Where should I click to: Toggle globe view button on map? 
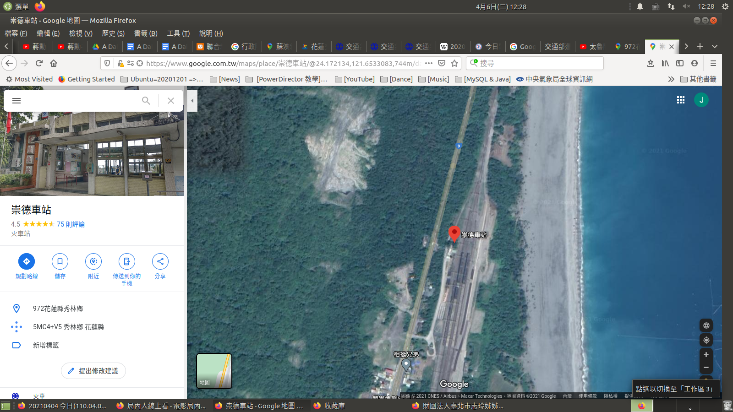pyautogui.click(x=706, y=325)
